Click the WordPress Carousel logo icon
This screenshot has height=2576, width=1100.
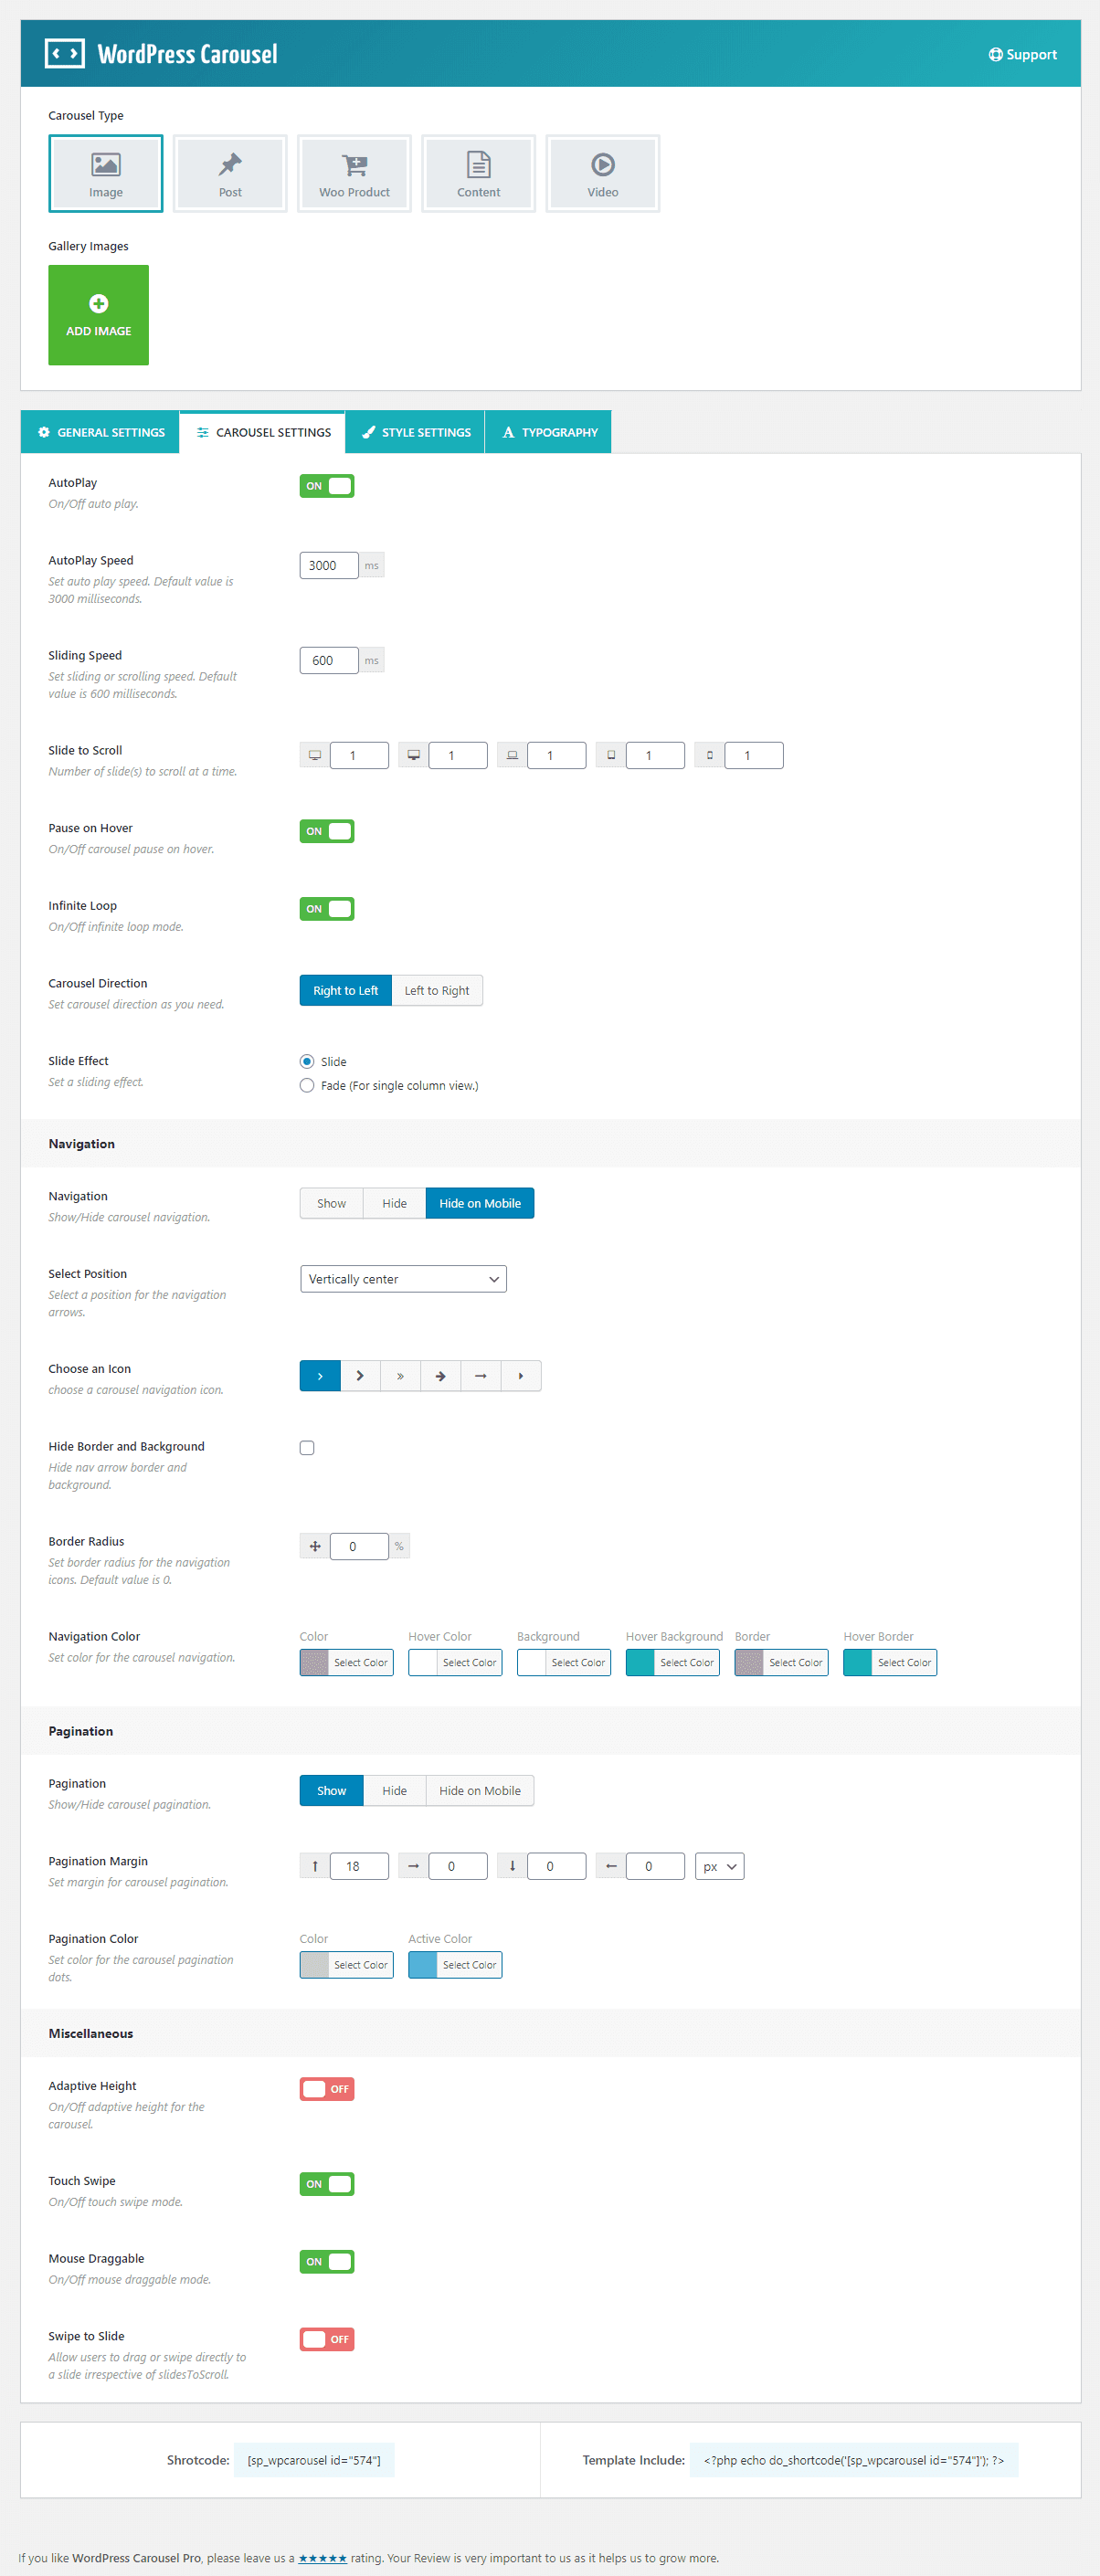[x=64, y=54]
